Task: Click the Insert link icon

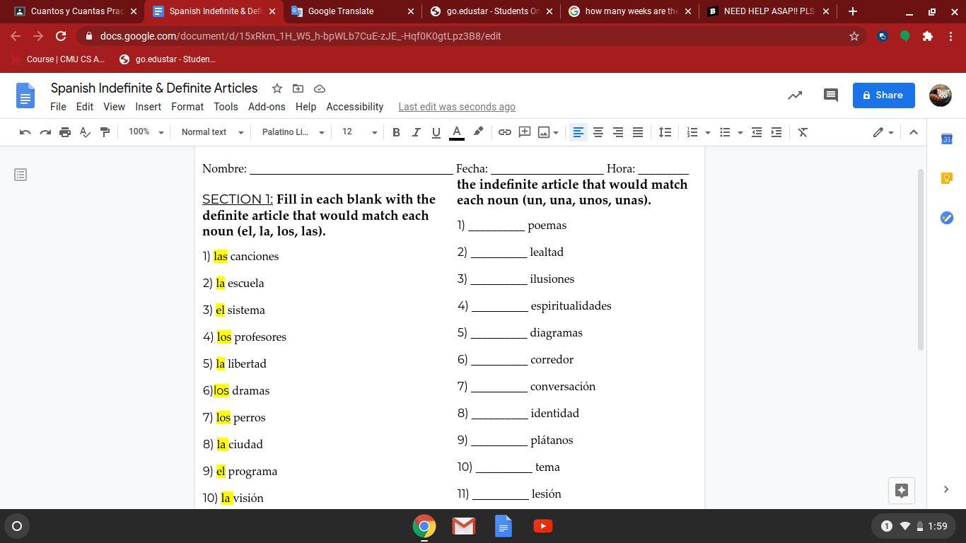Action: (505, 132)
